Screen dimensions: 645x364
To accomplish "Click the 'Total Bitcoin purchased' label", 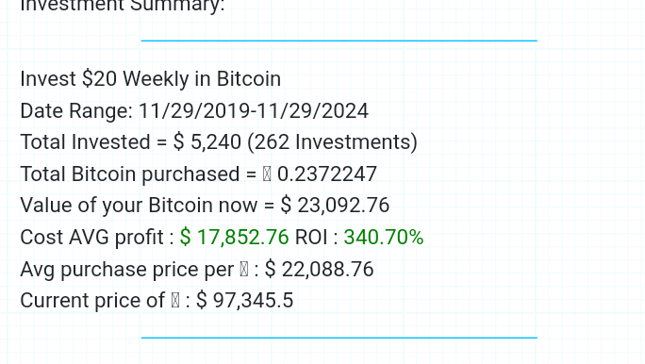I will (x=129, y=174).
